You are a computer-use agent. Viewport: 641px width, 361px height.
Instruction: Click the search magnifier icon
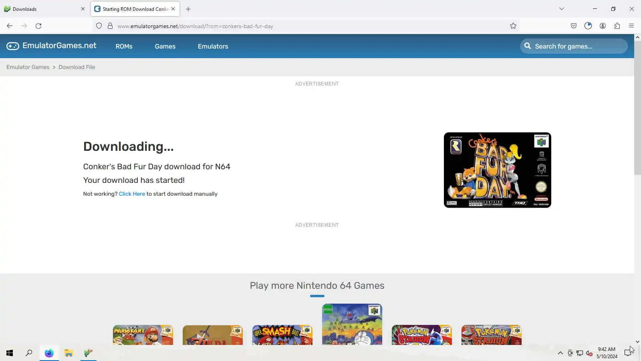[528, 46]
